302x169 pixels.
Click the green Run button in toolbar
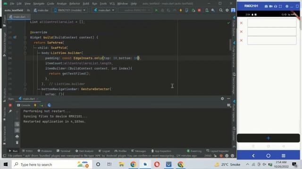pos(156,10)
